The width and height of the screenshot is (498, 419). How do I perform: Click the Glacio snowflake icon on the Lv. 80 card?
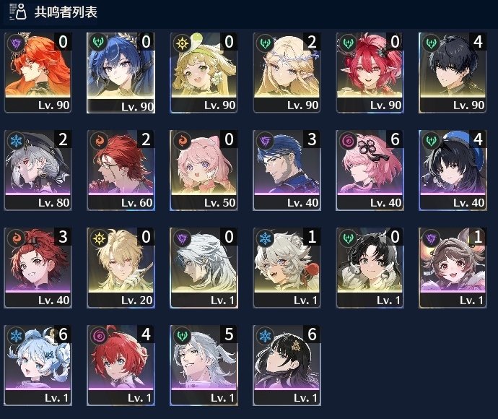point(16,141)
